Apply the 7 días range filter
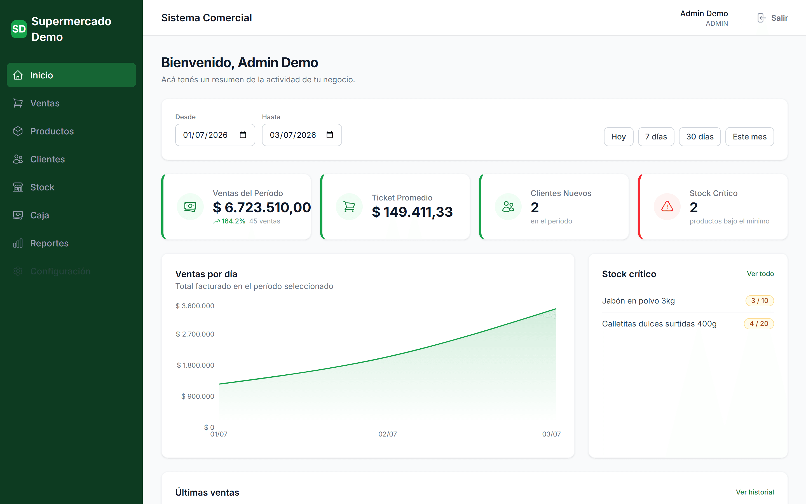The height and width of the screenshot is (504, 806). 656,137
